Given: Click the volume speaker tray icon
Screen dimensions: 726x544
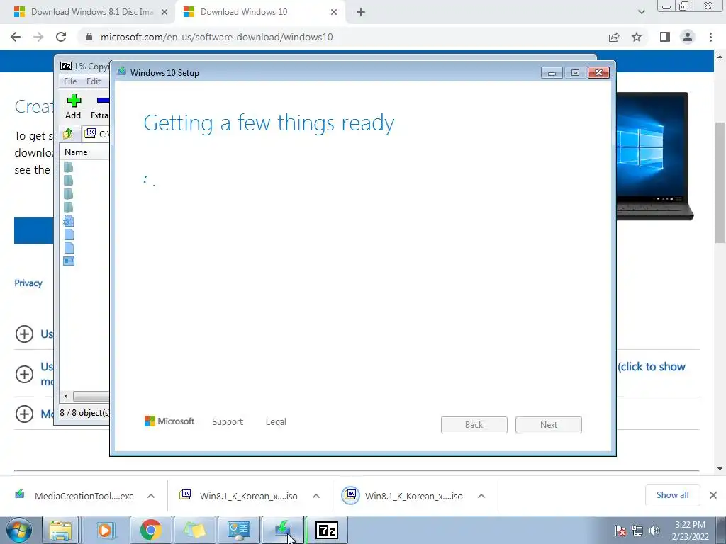Looking at the screenshot, I should pos(654,531).
